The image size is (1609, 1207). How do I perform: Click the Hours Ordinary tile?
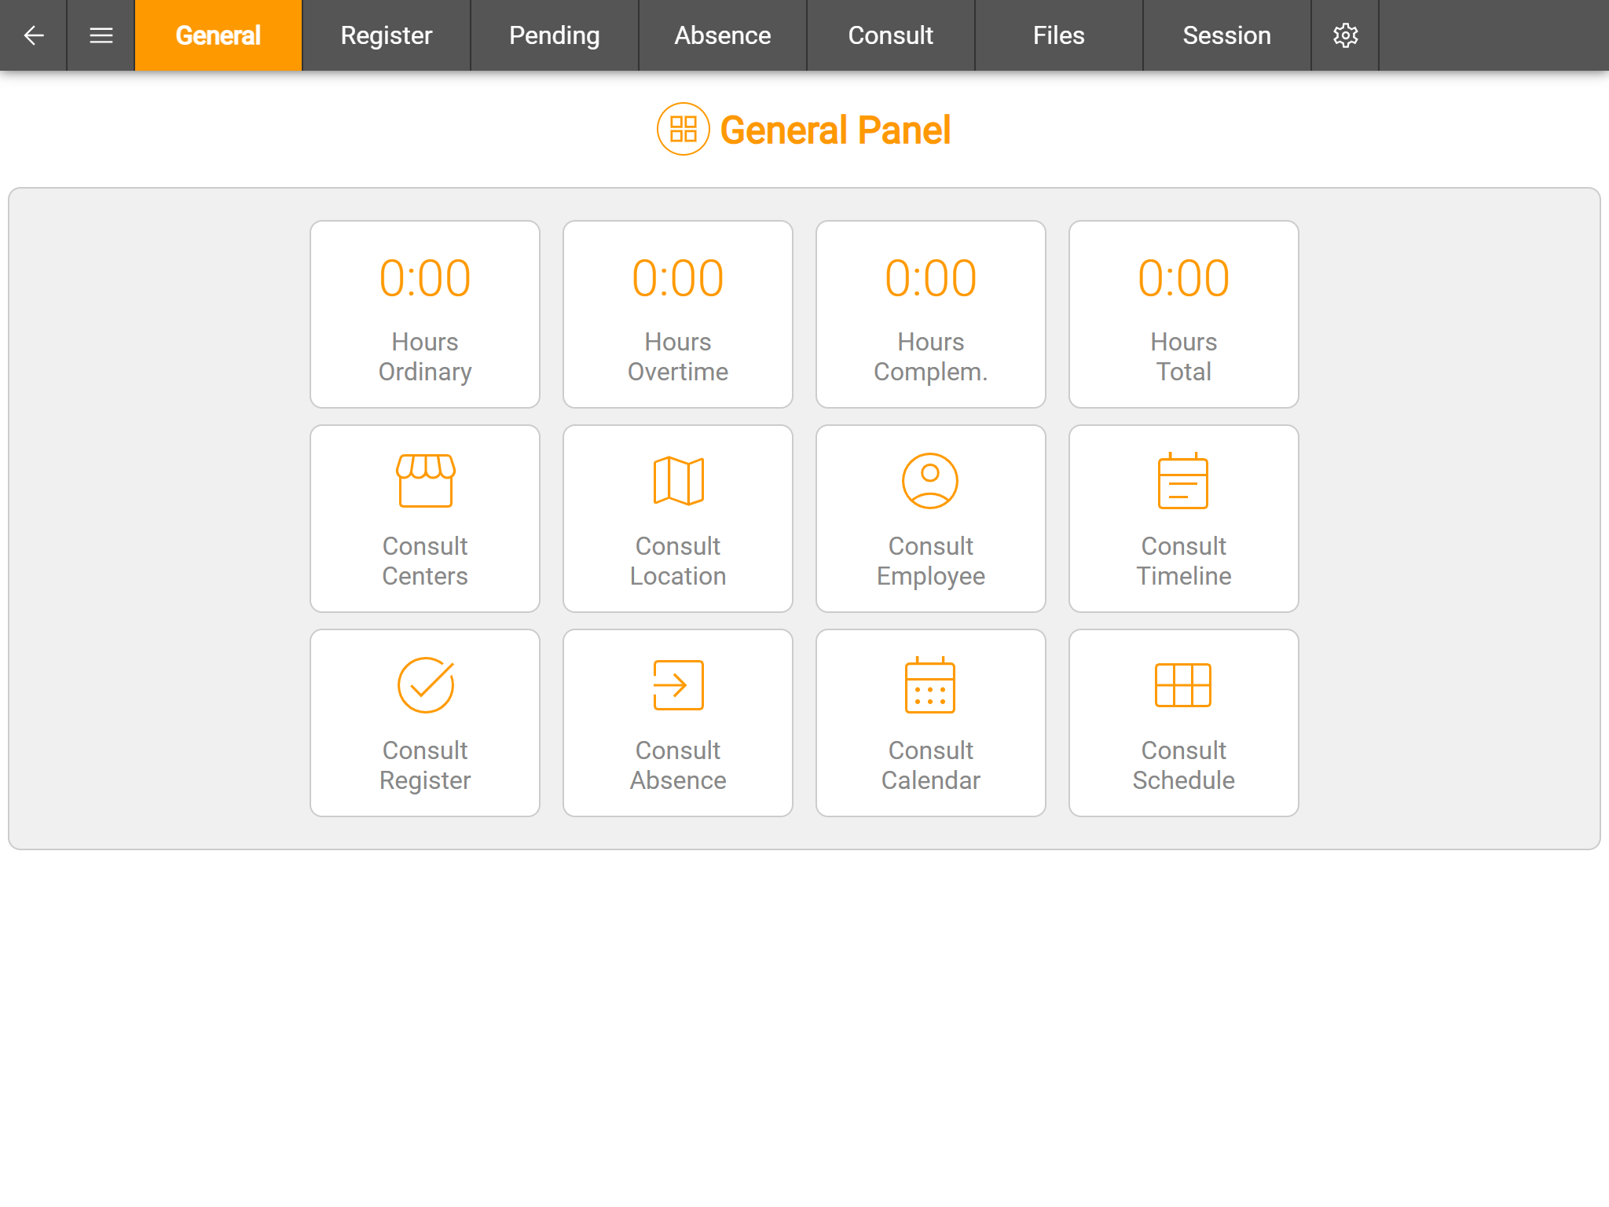pos(425,314)
